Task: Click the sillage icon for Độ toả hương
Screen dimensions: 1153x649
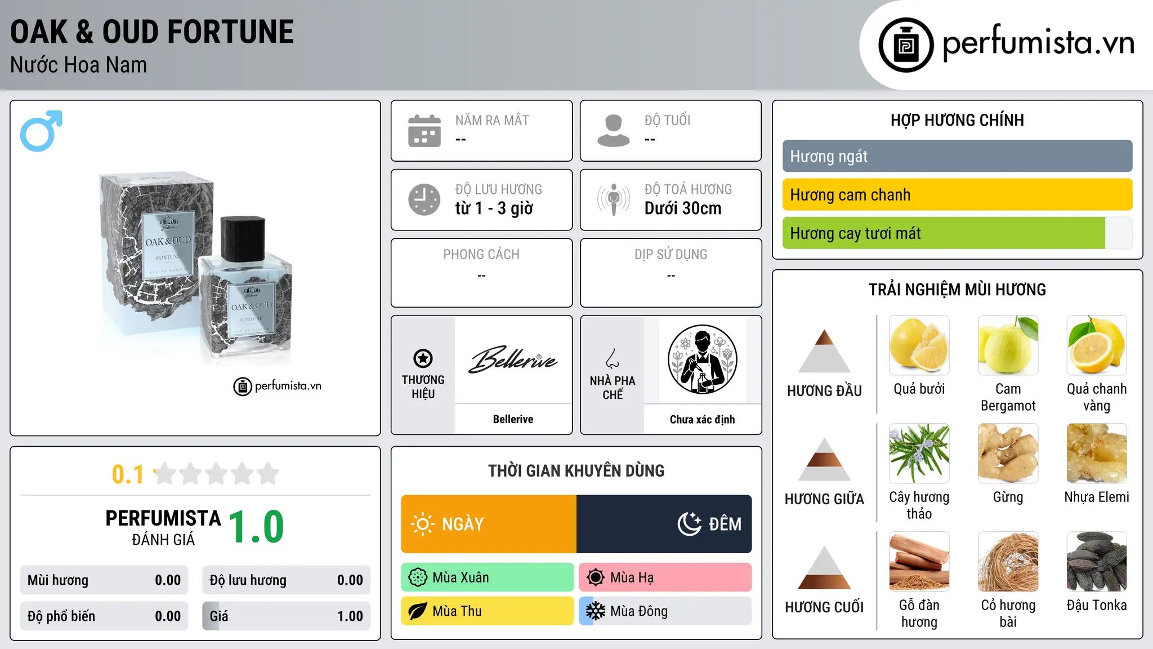Action: (614, 199)
